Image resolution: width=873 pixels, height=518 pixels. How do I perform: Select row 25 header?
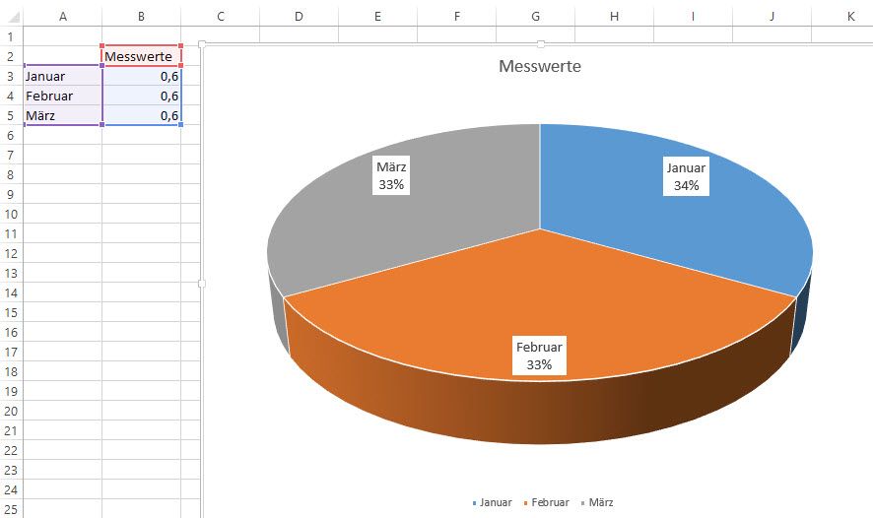(x=11, y=509)
